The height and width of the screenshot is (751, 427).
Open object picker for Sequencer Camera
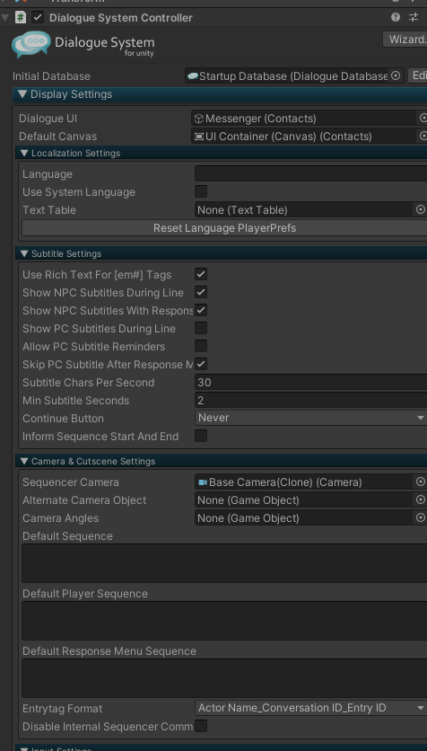(x=421, y=482)
